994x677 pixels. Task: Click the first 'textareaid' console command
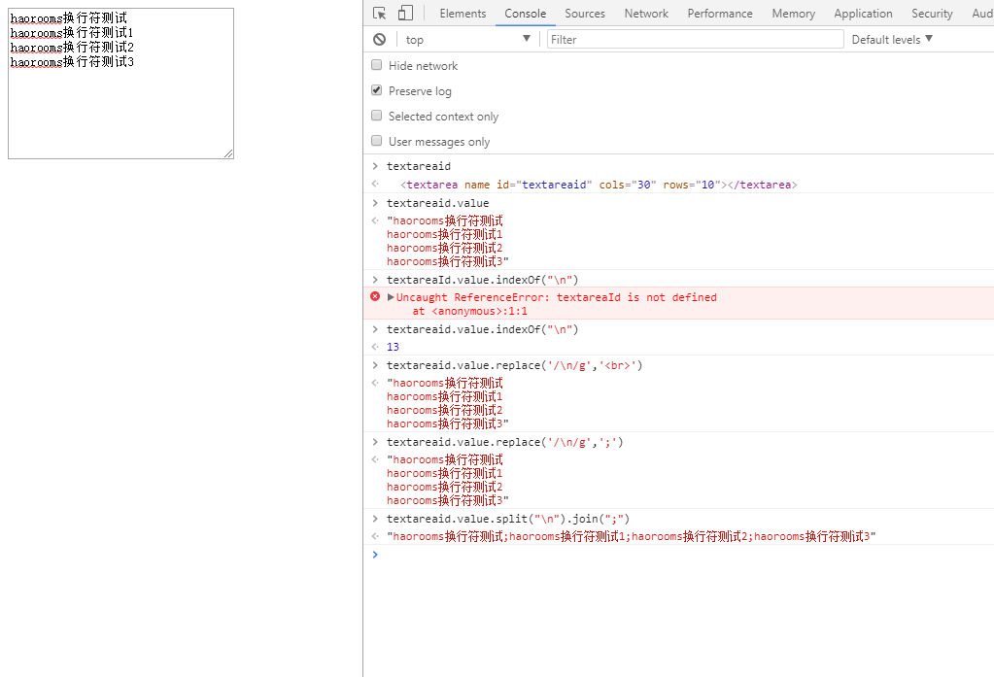tap(419, 166)
